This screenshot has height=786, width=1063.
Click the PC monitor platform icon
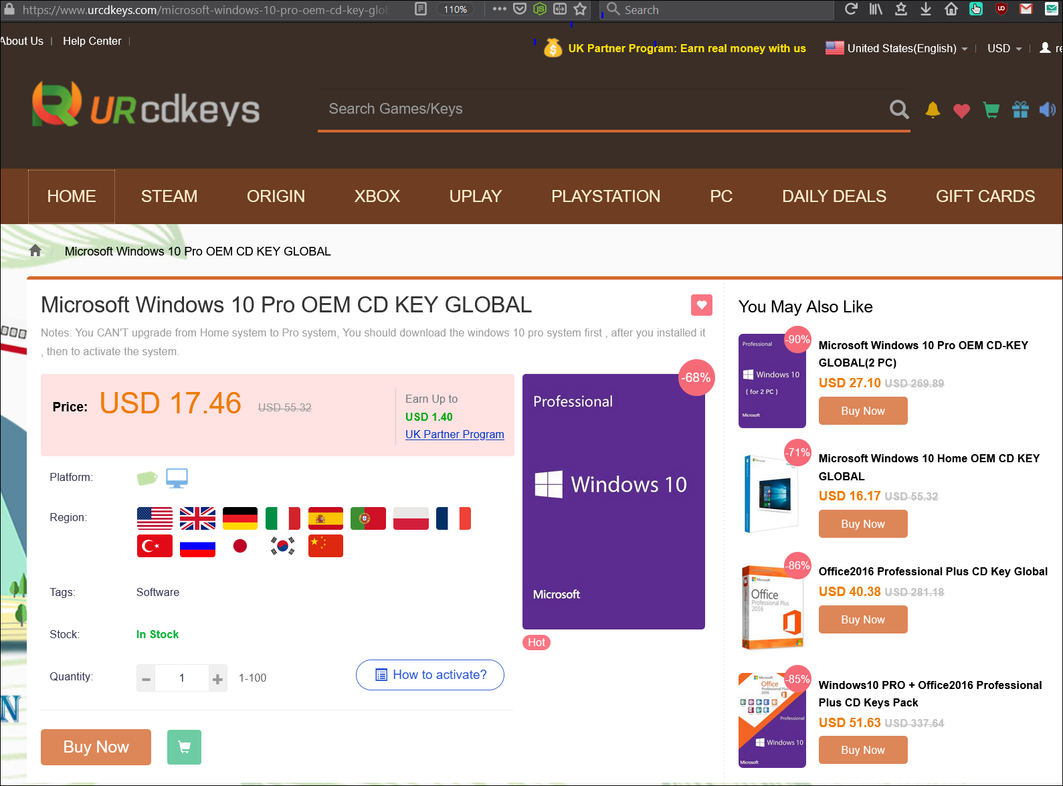click(177, 478)
